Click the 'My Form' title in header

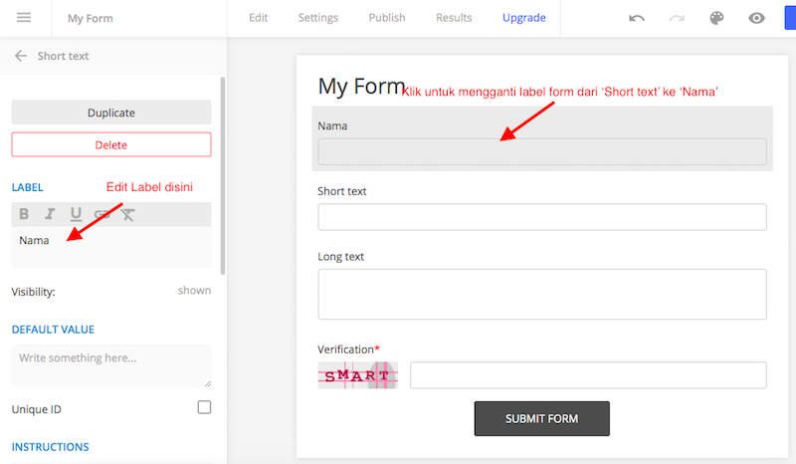91,18
